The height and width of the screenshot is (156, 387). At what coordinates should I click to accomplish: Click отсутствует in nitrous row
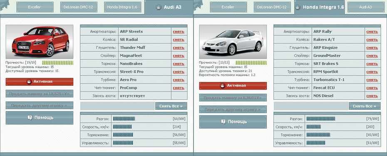pos(133,96)
